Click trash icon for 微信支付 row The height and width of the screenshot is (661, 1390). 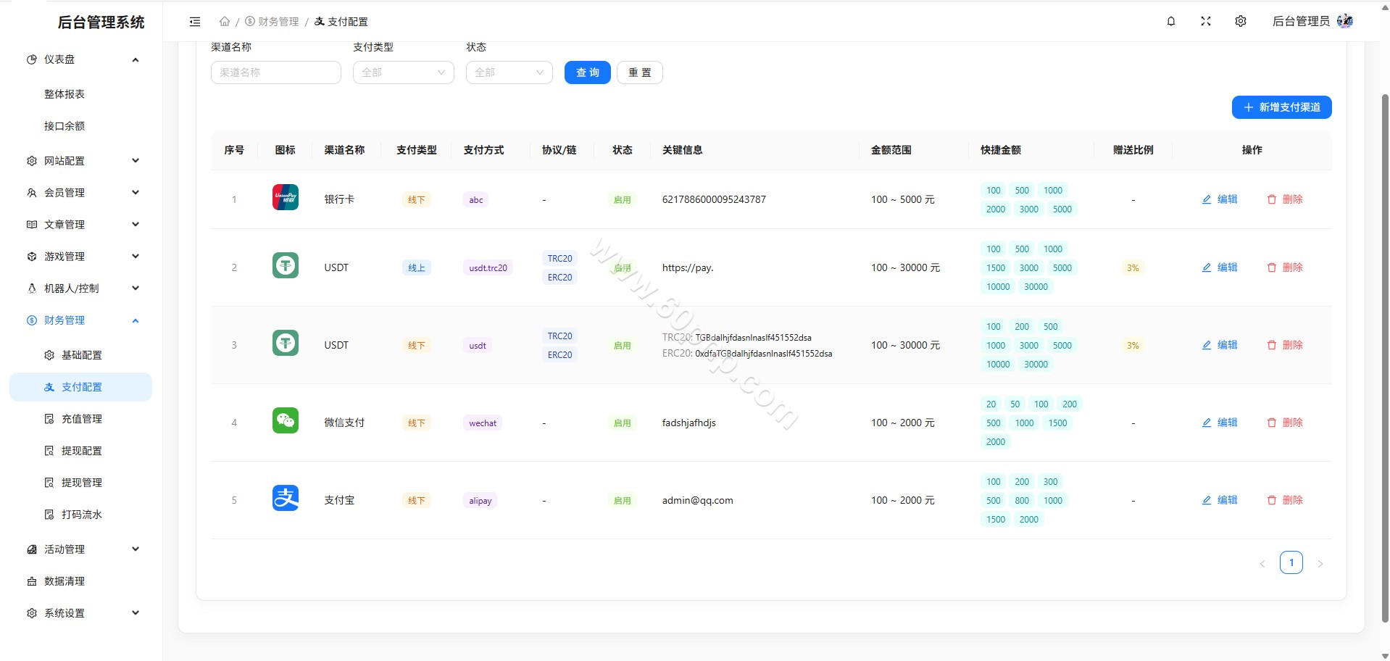[x=1272, y=423]
